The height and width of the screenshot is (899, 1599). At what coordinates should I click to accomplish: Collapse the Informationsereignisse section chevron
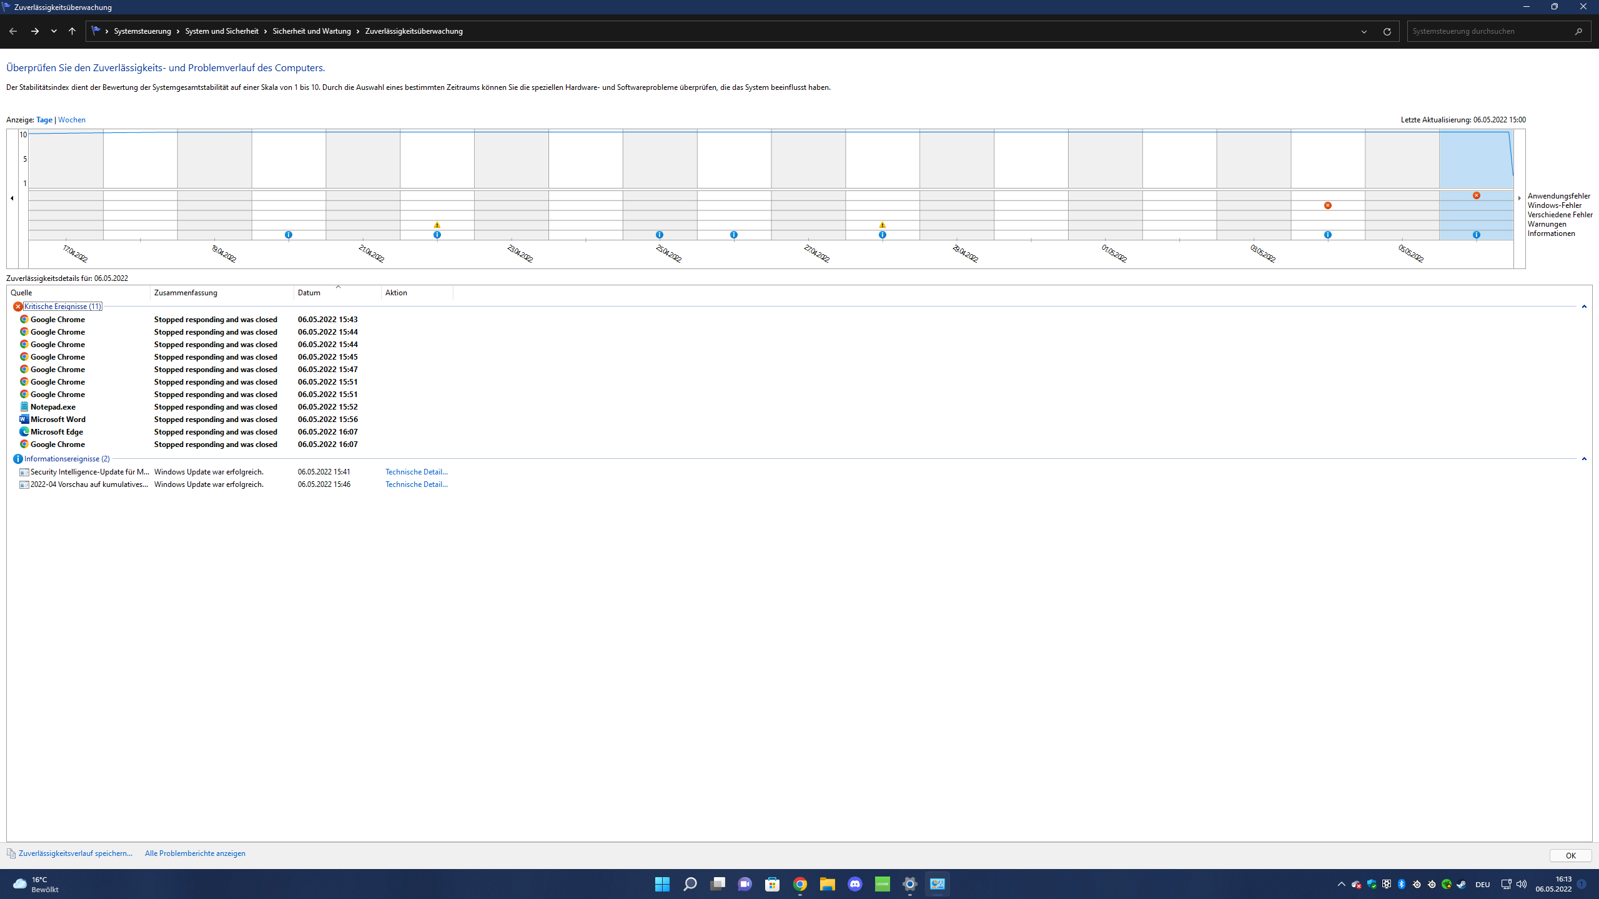[x=1583, y=459]
